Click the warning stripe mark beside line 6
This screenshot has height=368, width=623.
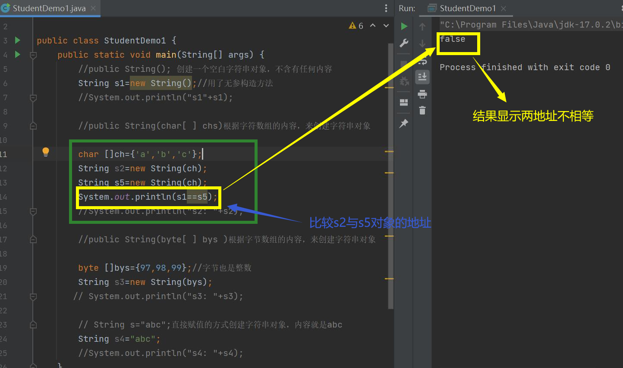pos(389,88)
